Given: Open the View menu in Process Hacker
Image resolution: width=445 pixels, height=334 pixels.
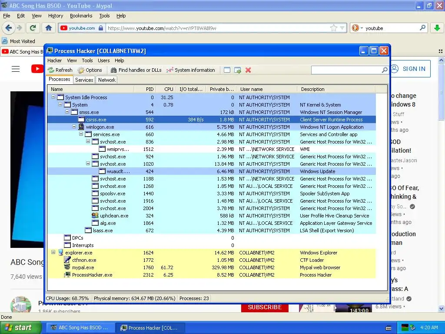Looking at the screenshot, I should 72,60.
